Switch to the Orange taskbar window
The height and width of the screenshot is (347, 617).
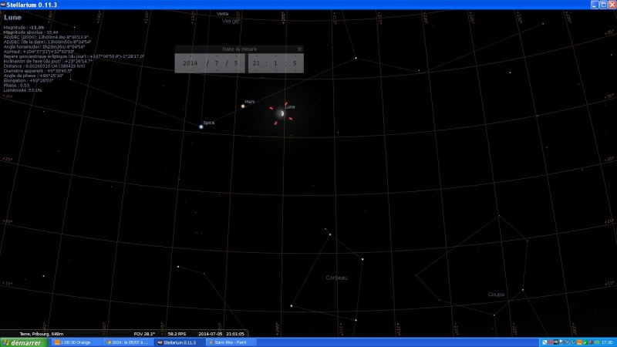pos(76,342)
